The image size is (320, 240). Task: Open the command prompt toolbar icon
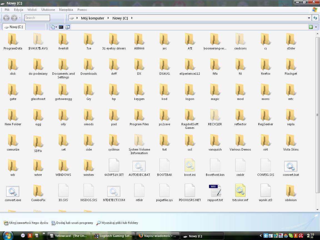pyautogui.click(x=61, y=27)
